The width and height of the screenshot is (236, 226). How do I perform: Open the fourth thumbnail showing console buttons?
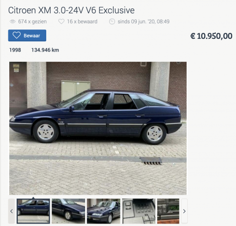(x=139, y=211)
